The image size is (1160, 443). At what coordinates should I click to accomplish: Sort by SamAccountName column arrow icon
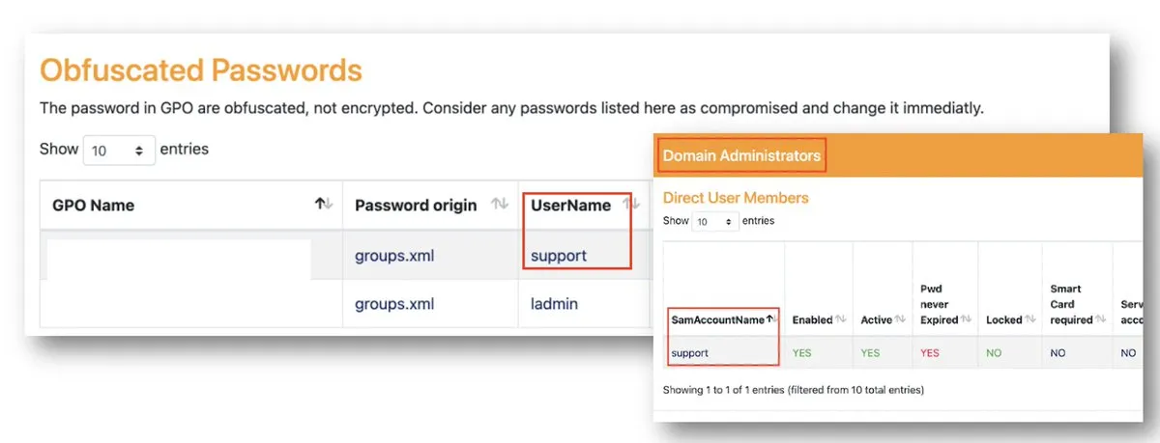(770, 319)
